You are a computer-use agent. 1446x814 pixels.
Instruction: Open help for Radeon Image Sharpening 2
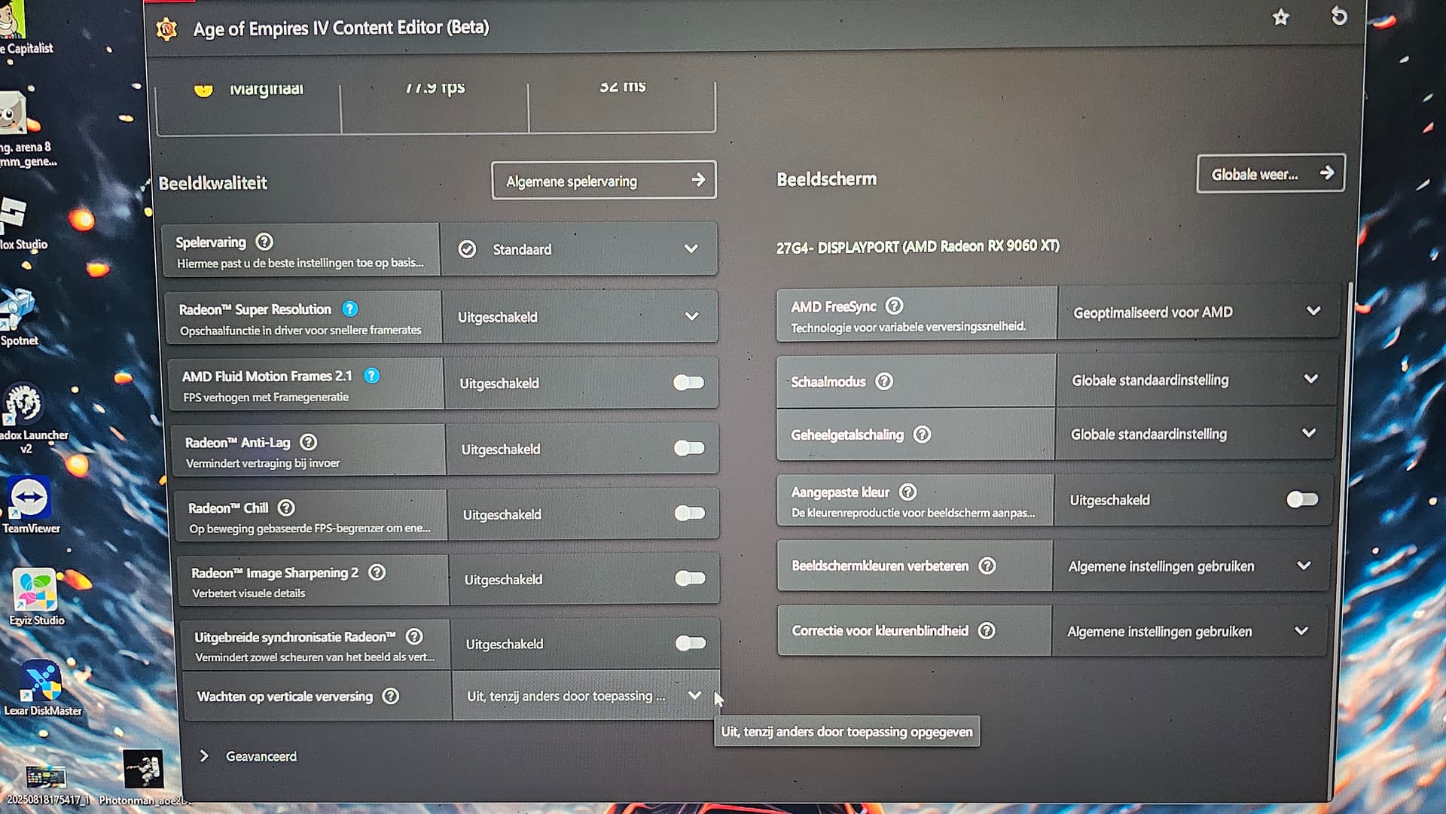pyautogui.click(x=377, y=572)
